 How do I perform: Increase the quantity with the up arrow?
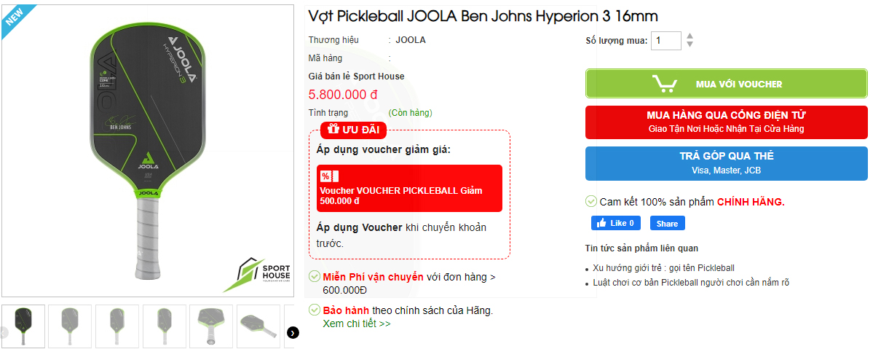690,36
